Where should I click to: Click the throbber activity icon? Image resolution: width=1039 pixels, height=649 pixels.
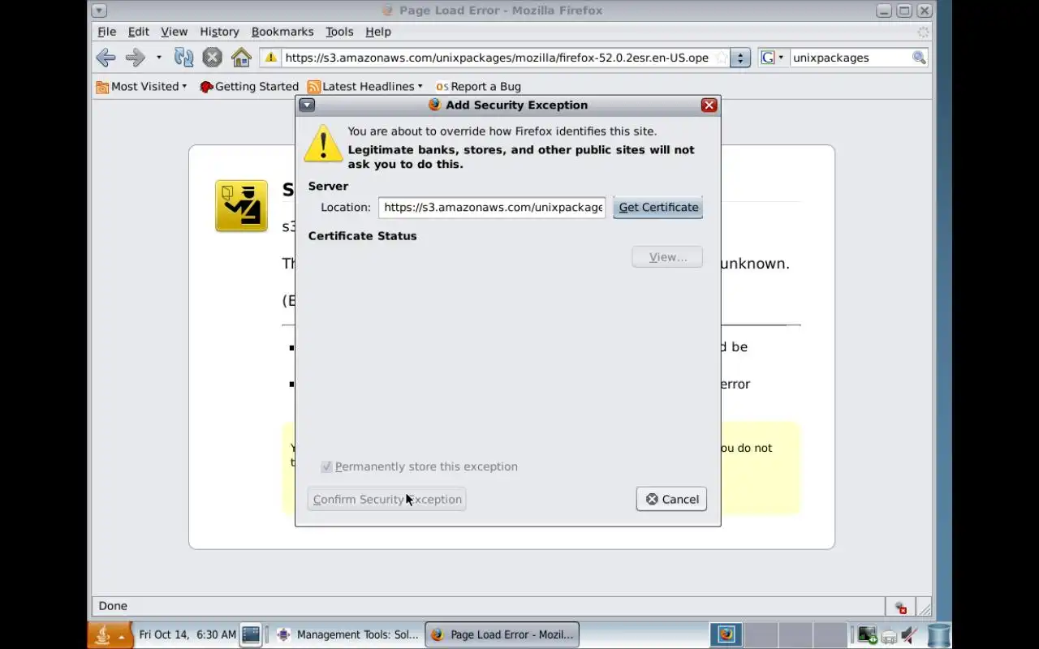pyautogui.click(x=923, y=32)
